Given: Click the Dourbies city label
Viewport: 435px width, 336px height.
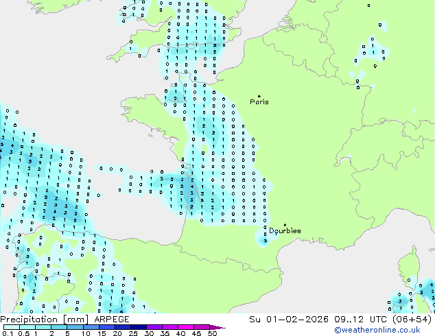Looking at the screenshot, I should coord(285,231).
